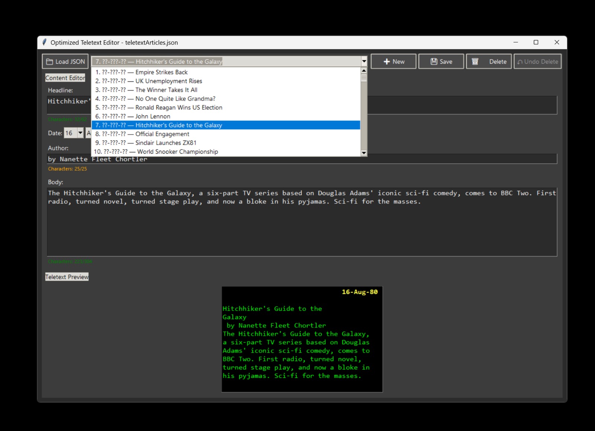Click the orange Characters: 25/25 counter
The height and width of the screenshot is (431, 595).
tap(67, 169)
